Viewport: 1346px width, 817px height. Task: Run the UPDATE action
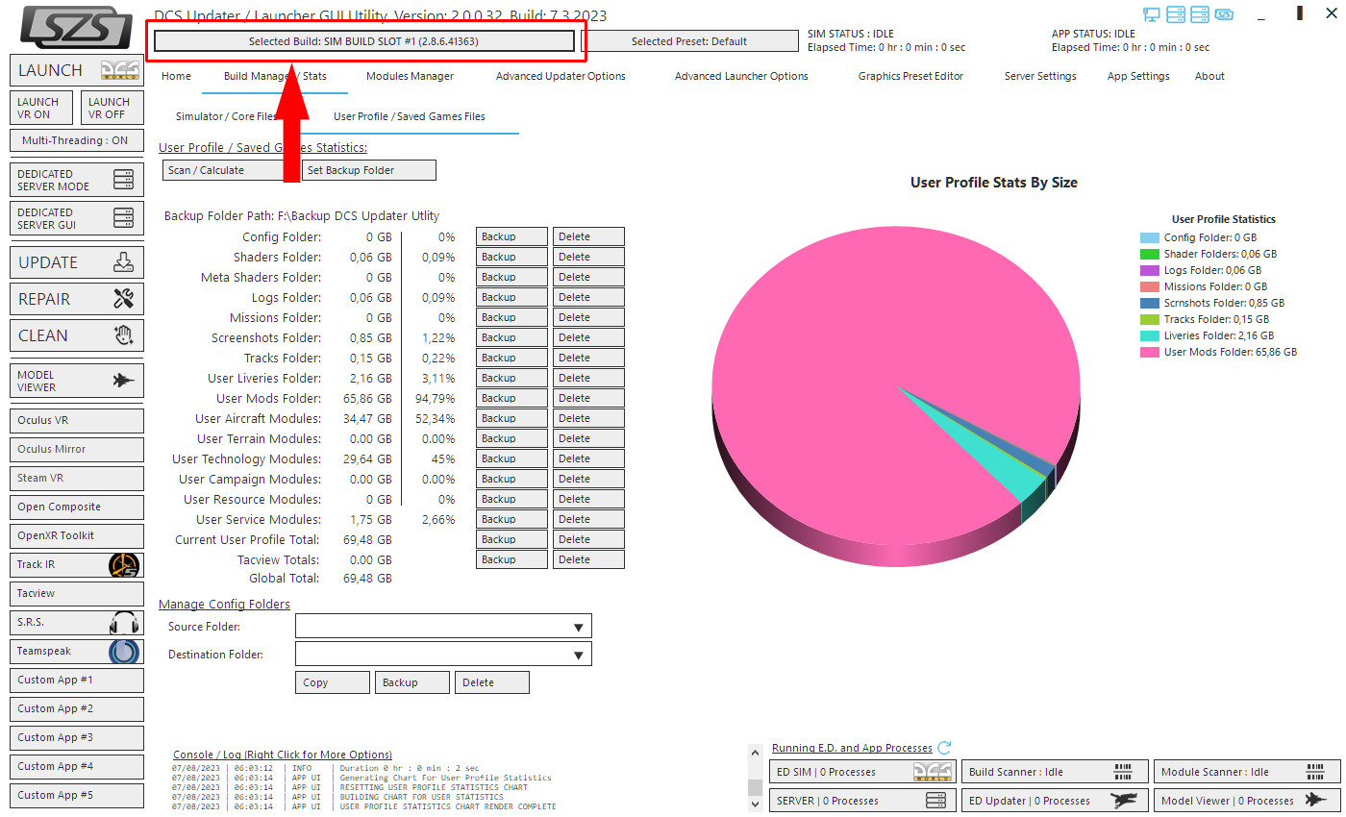[x=77, y=262]
